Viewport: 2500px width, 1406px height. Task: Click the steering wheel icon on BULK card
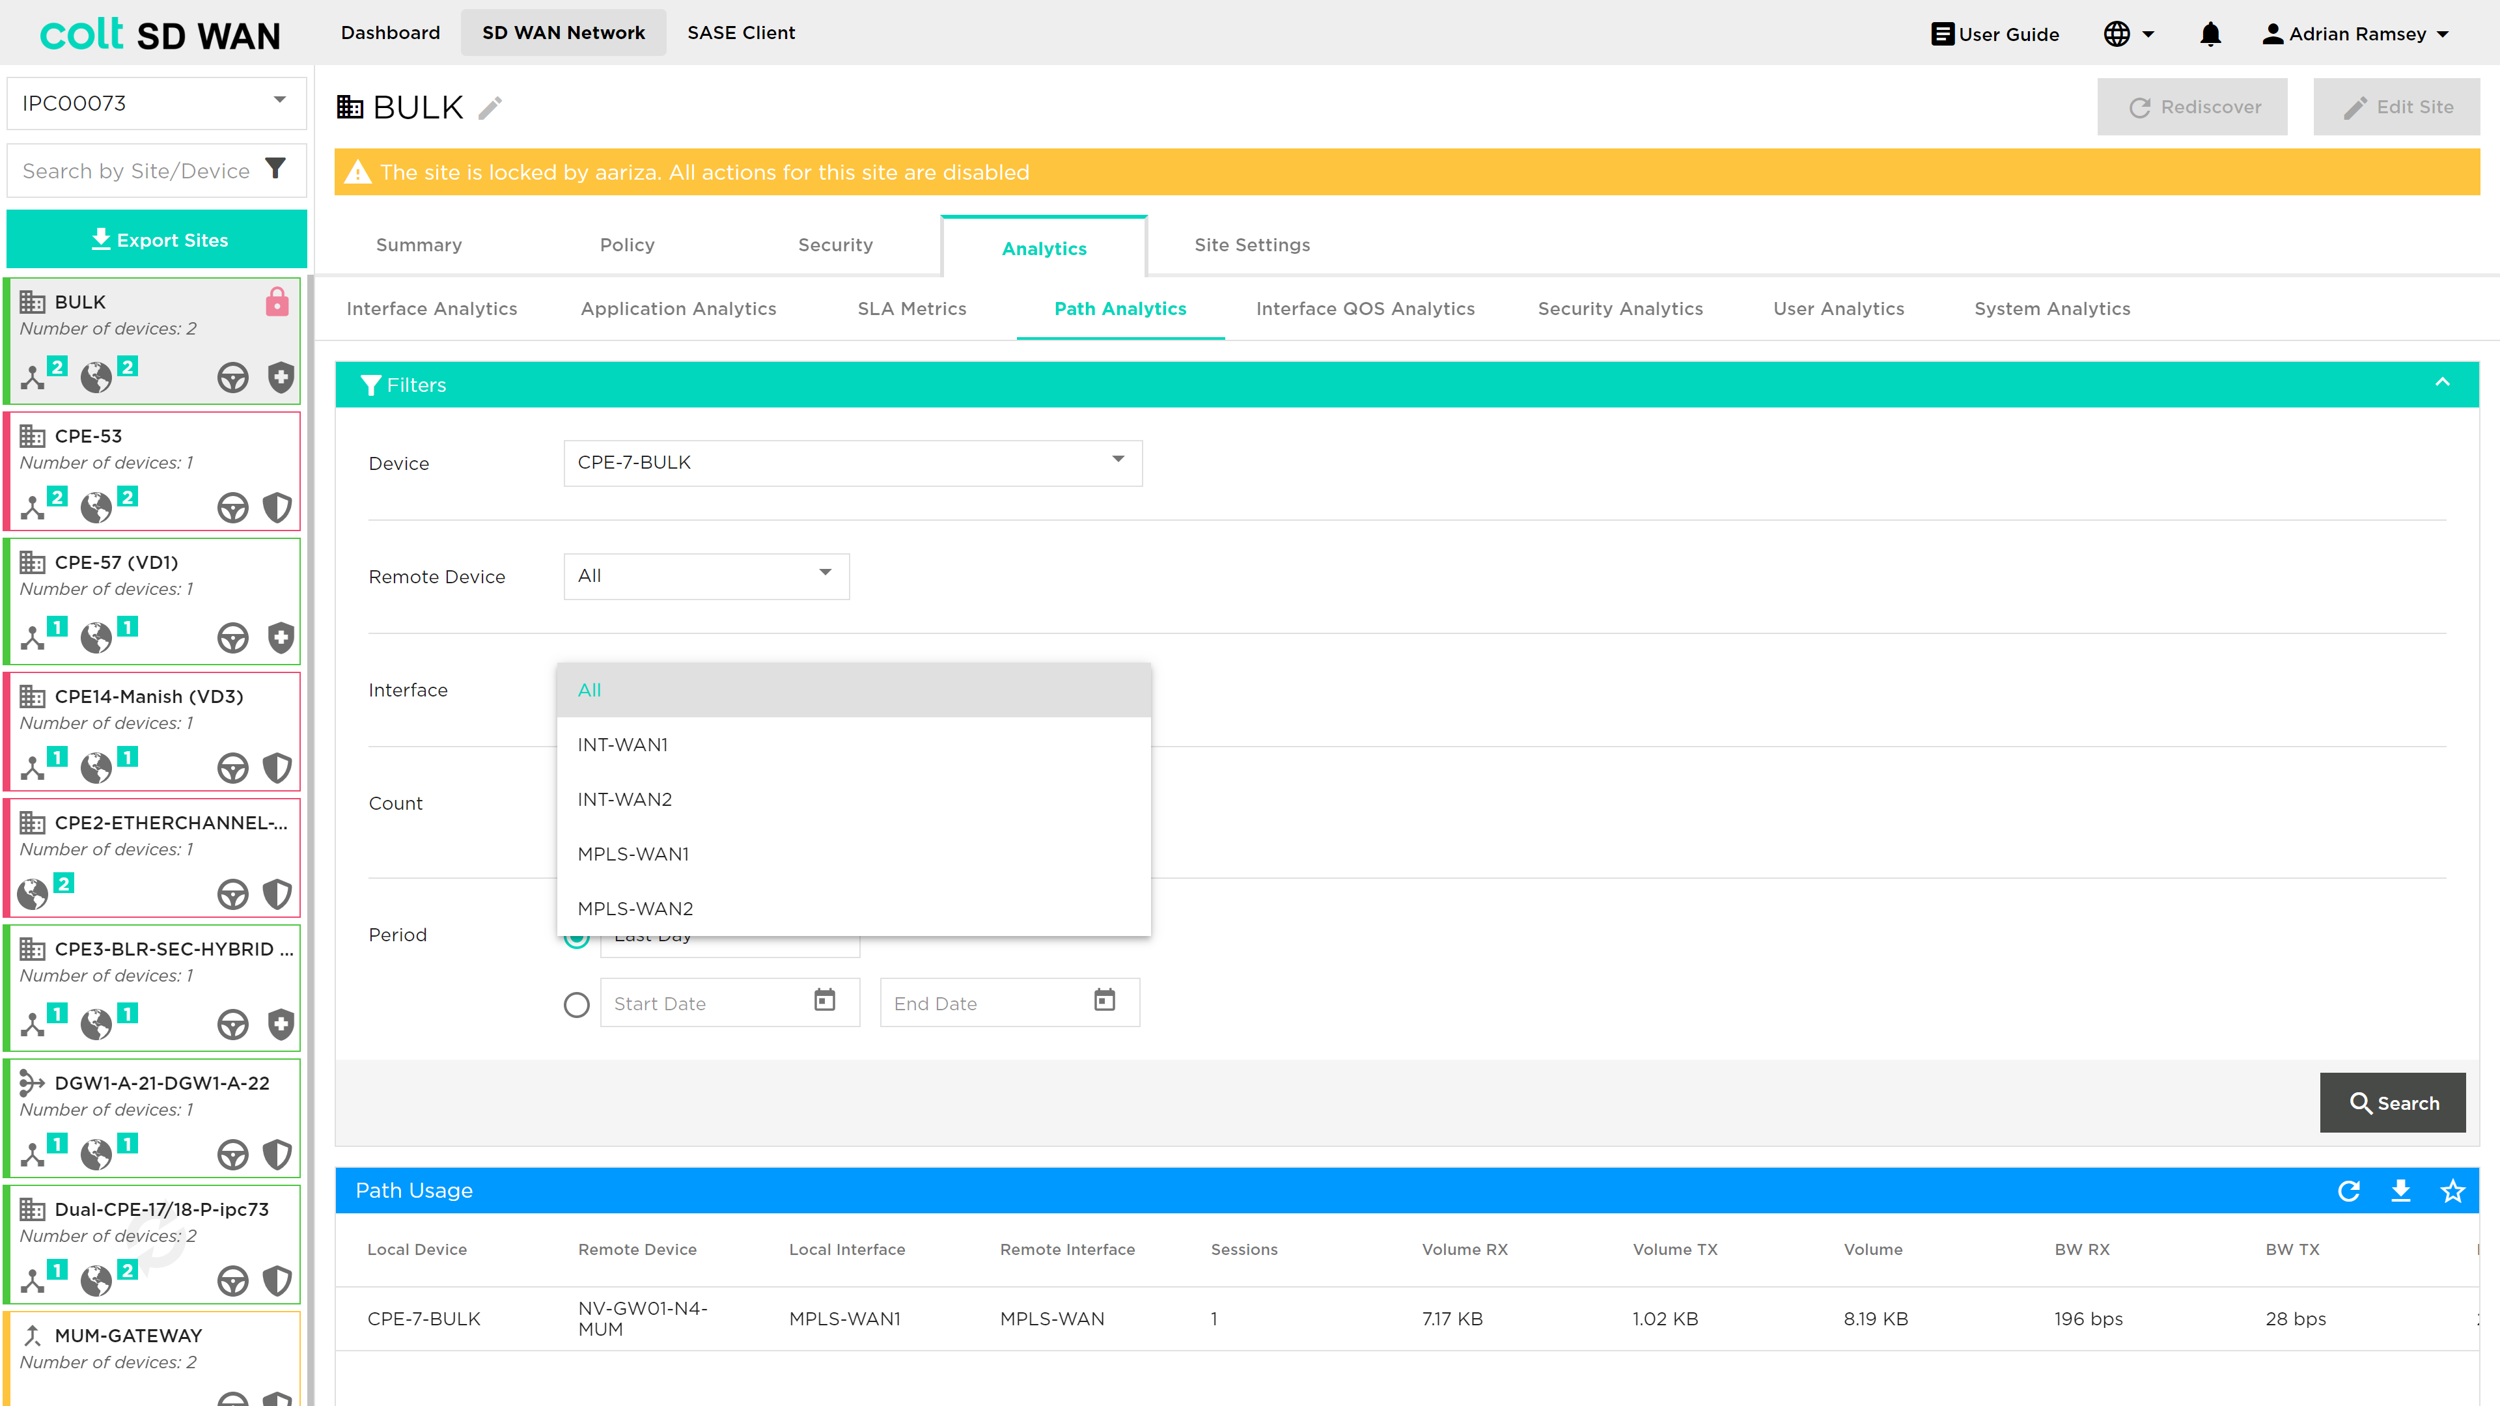pos(233,376)
